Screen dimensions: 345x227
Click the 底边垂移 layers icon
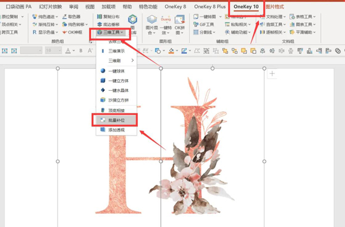[x=99, y=24]
